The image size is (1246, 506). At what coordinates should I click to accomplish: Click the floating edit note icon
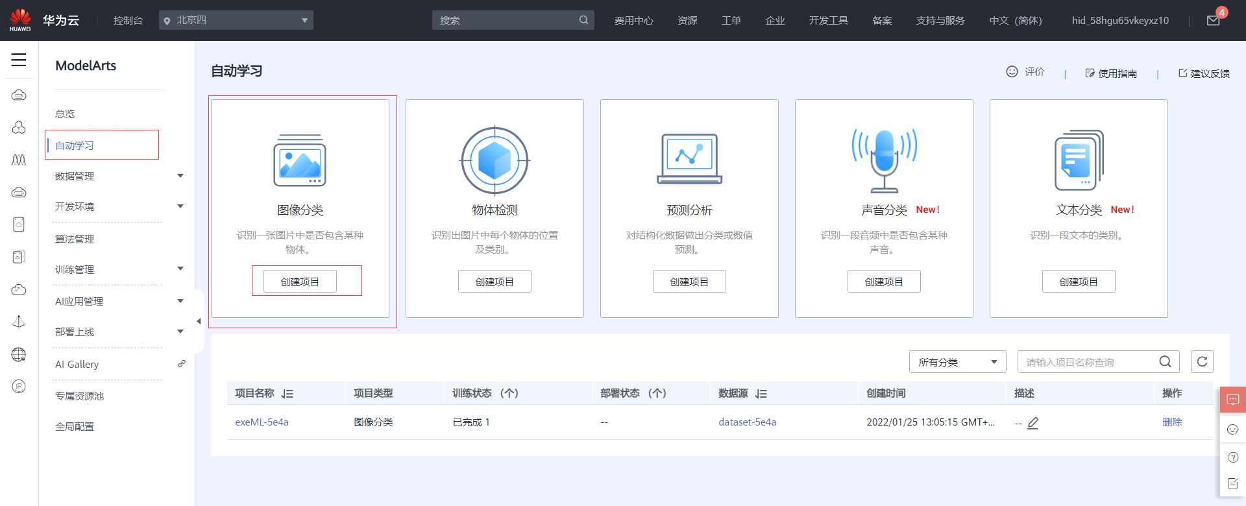click(1233, 483)
